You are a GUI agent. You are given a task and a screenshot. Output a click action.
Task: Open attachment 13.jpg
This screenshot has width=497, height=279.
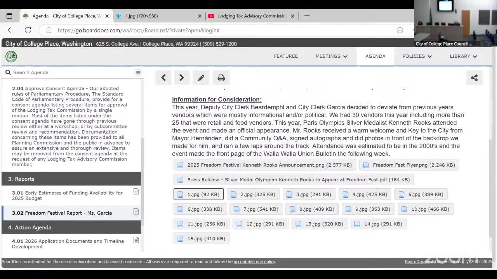pos(319,224)
